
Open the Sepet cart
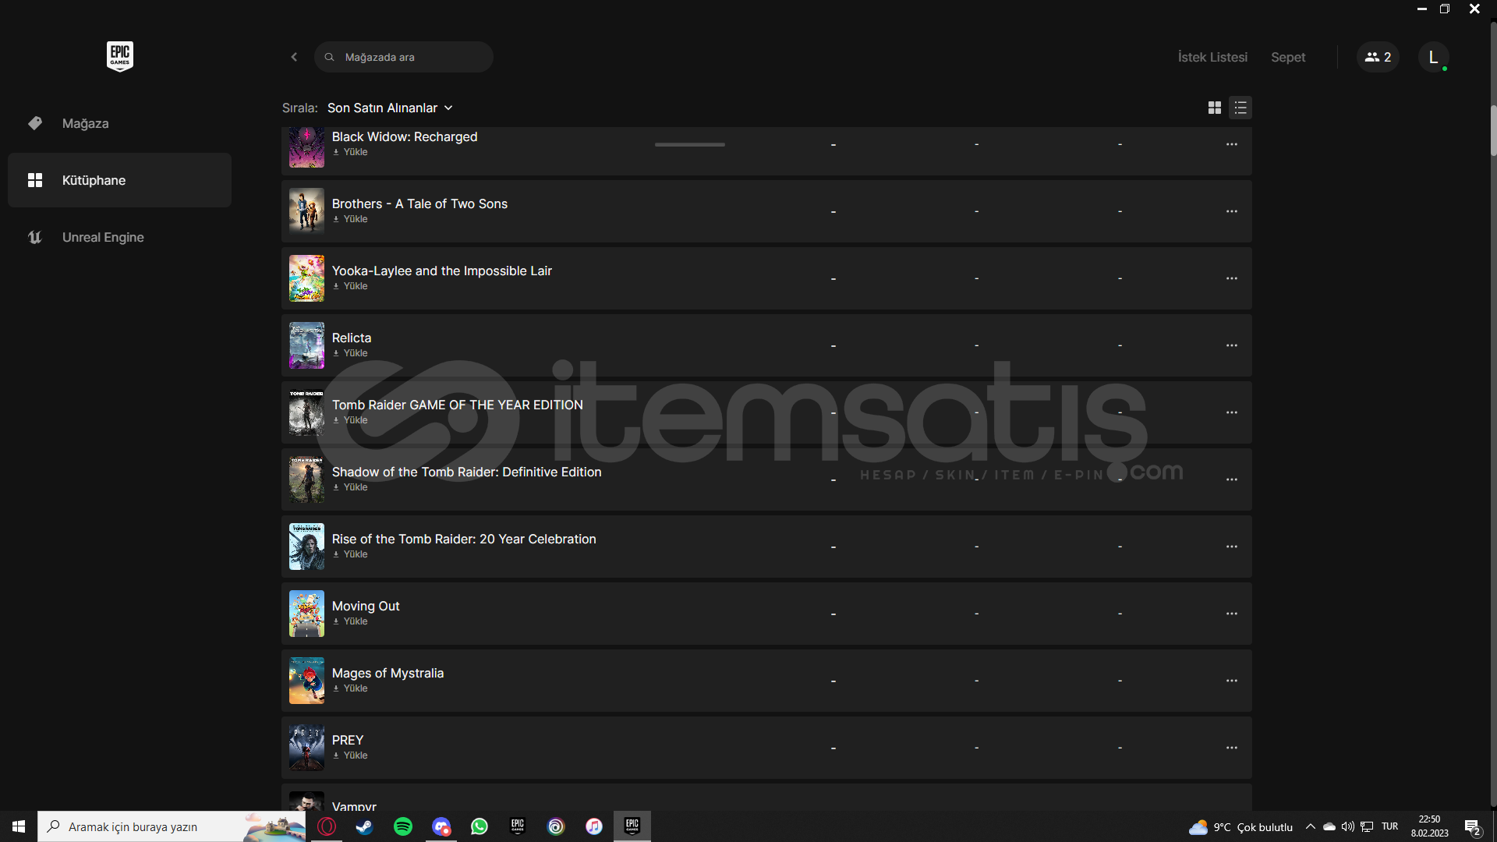[1288, 57]
